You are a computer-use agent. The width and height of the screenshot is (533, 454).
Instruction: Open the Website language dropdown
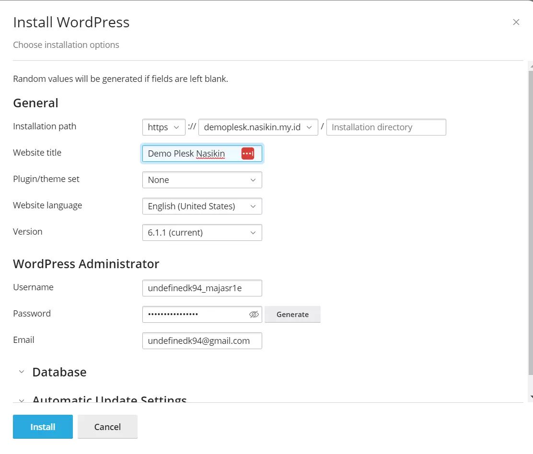click(202, 206)
